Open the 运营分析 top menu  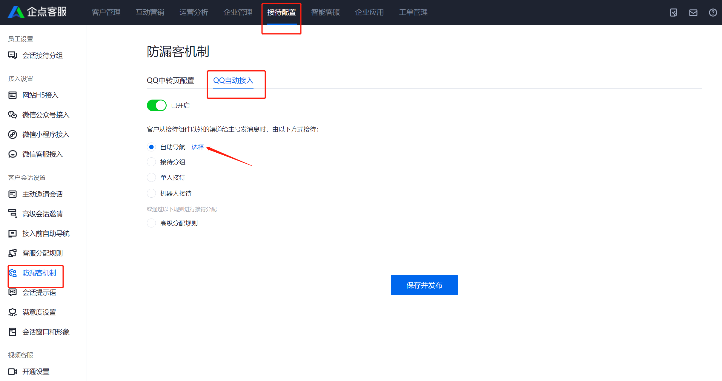click(x=194, y=12)
